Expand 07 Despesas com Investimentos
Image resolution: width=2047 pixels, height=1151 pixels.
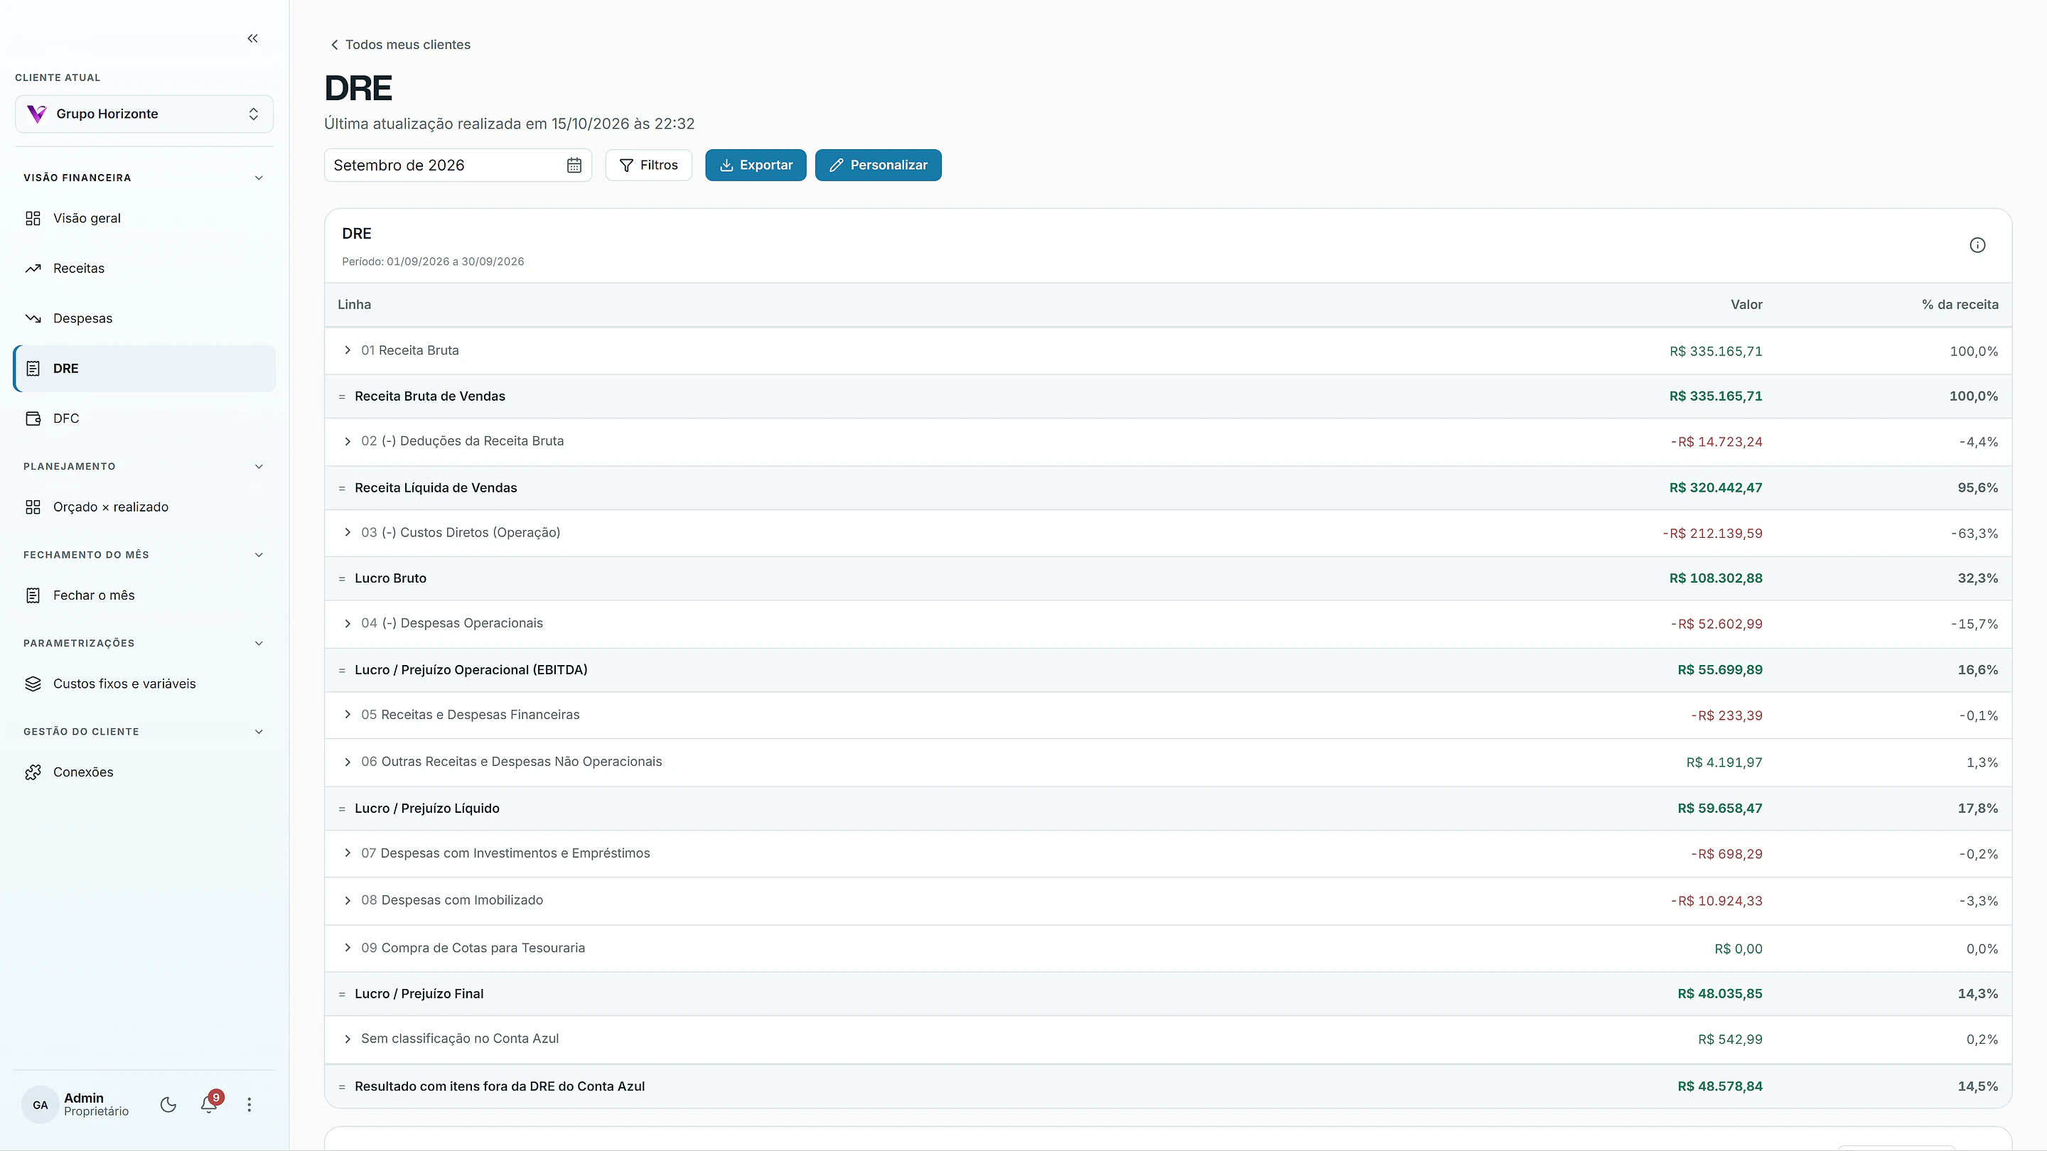348,853
